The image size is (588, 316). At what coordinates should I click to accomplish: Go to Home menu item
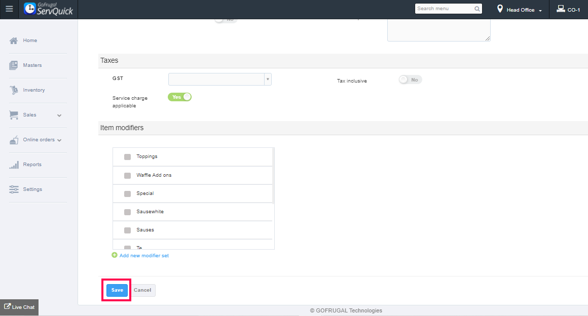point(30,41)
